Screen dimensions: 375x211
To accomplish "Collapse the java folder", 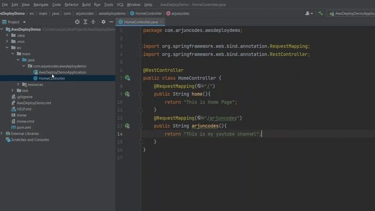I will (x=18, y=60).
